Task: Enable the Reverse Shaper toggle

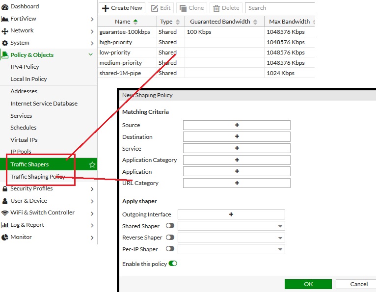Action: click(x=170, y=238)
